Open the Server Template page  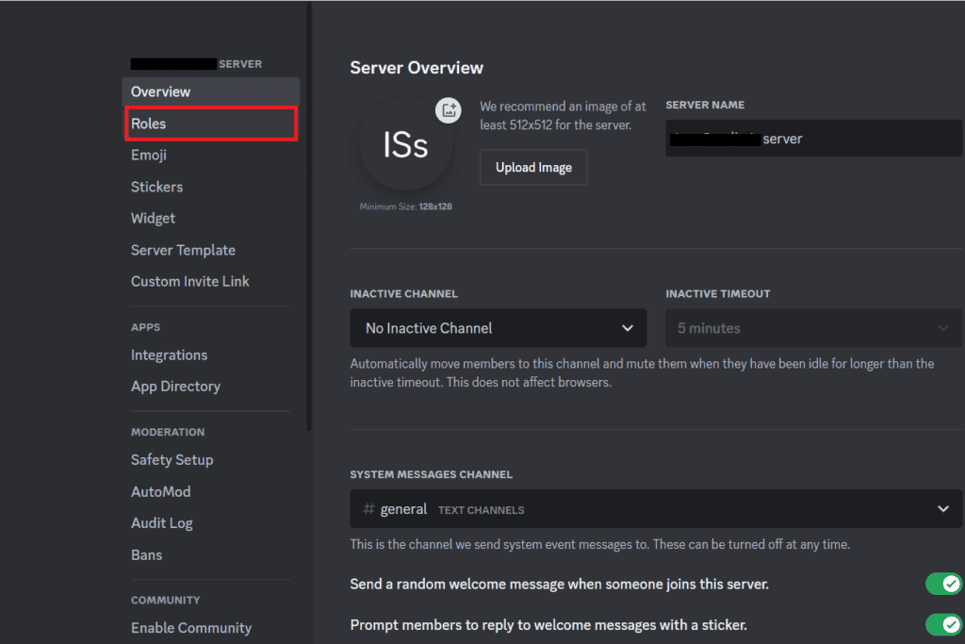[x=184, y=251]
